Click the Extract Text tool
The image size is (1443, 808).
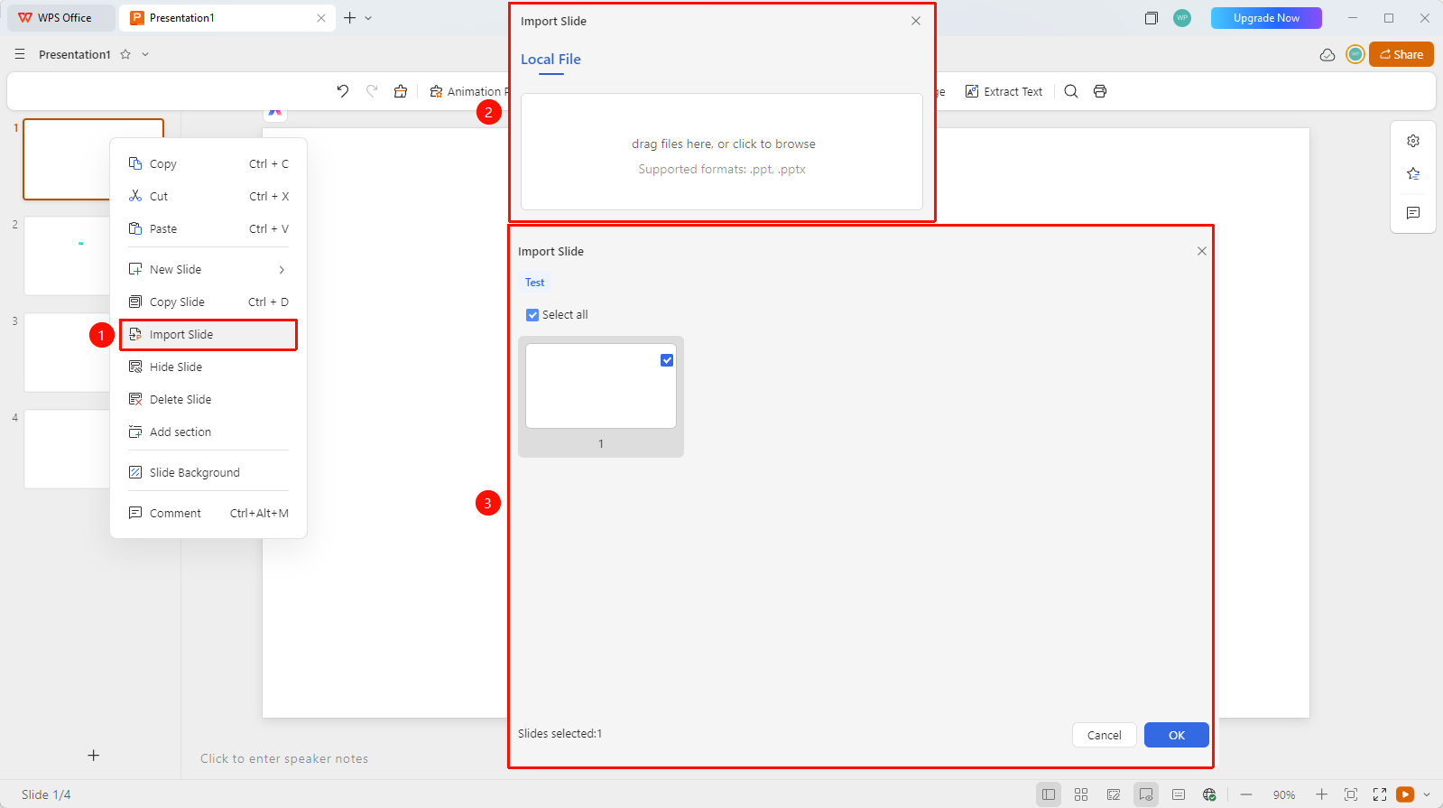click(x=1004, y=91)
